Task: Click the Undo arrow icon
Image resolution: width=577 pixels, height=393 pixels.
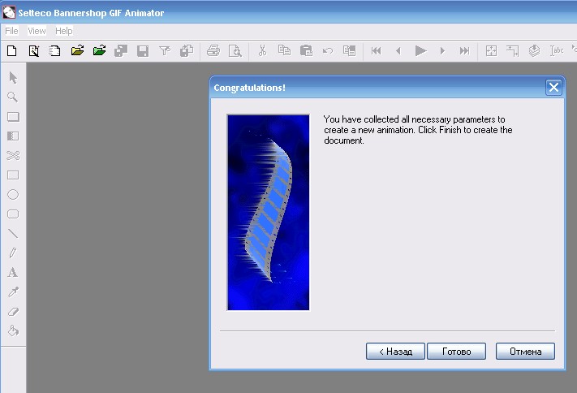Action: (x=328, y=50)
